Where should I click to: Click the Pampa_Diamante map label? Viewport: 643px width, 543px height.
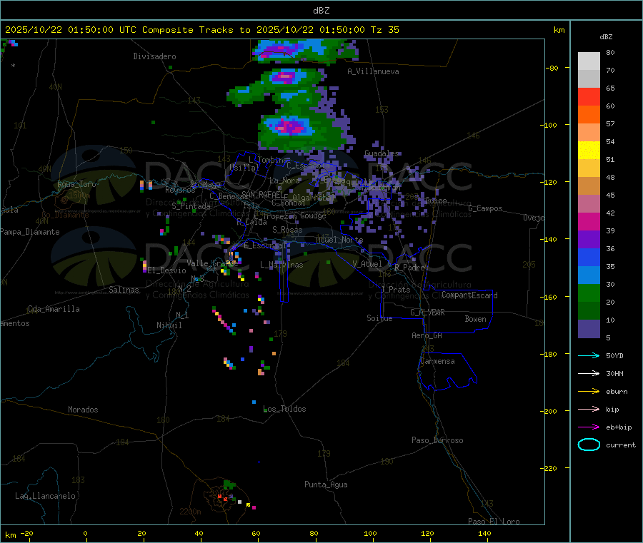tap(30, 232)
